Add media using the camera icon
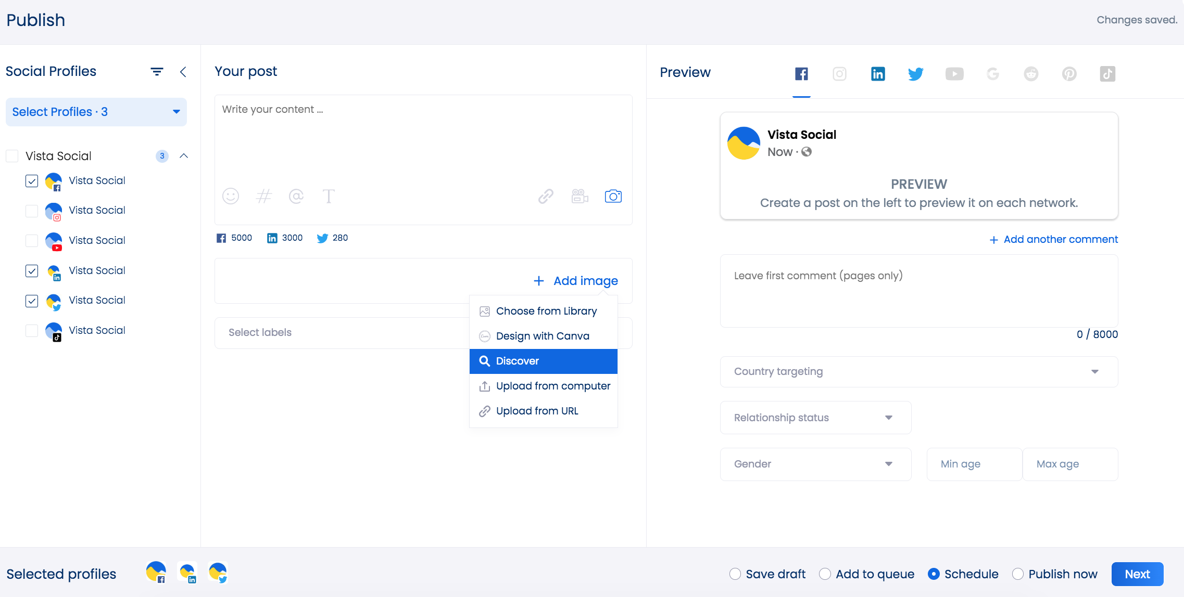This screenshot has height=597, width=1184. point(613,196)
